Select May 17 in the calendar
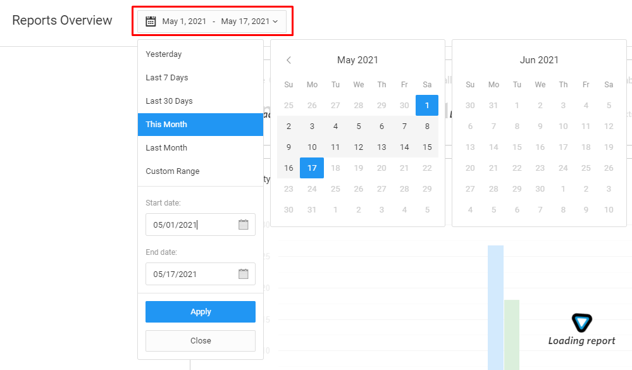The image size is (632, 370). [312, 168]
